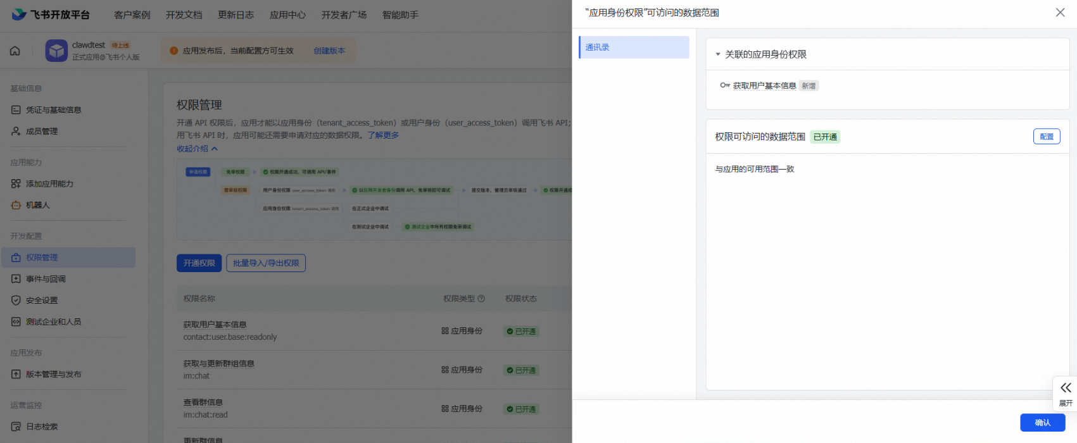The width and height of the screenshot is (1077, 443).
Task: Click the 新增 tag next to 获取用户基本信息
Action: tap(809, 86)
